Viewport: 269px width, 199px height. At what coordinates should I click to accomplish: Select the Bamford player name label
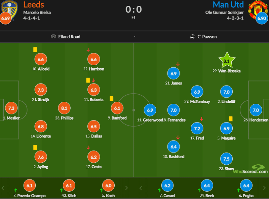click(x=117, y=118)
